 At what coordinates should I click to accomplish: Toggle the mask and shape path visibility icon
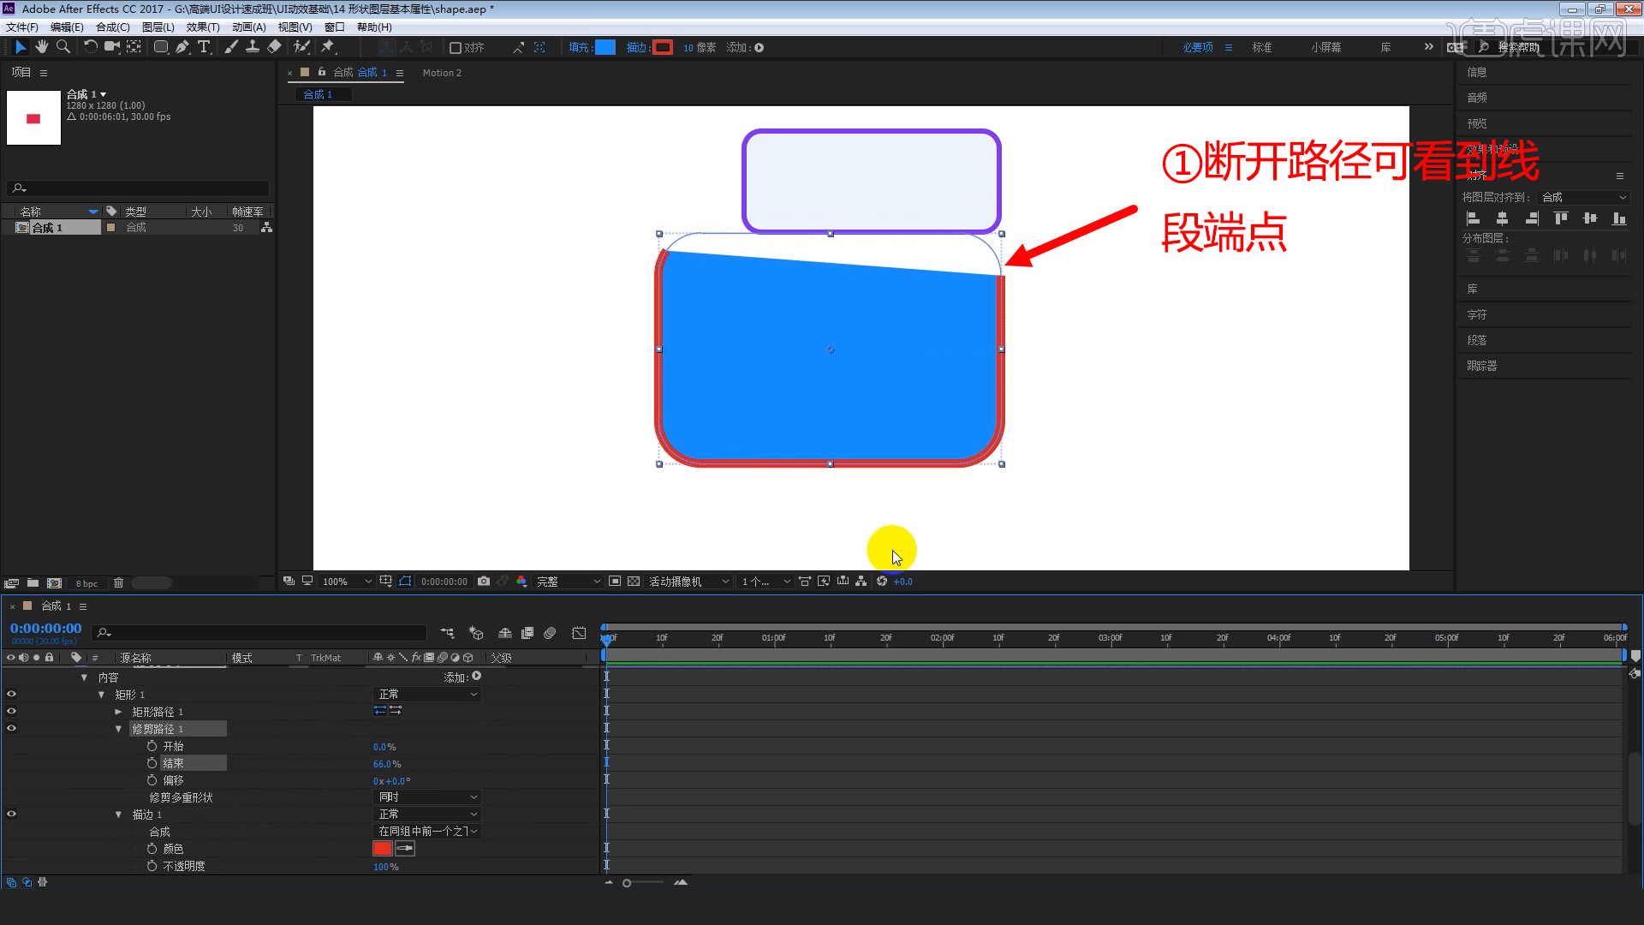(x=405, y=582)
